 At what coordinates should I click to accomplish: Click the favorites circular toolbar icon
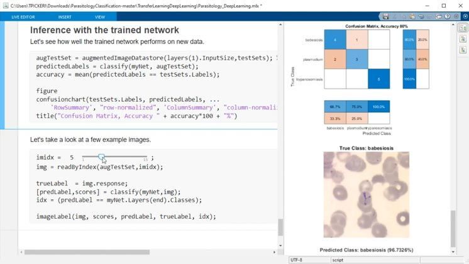point(456,16)
